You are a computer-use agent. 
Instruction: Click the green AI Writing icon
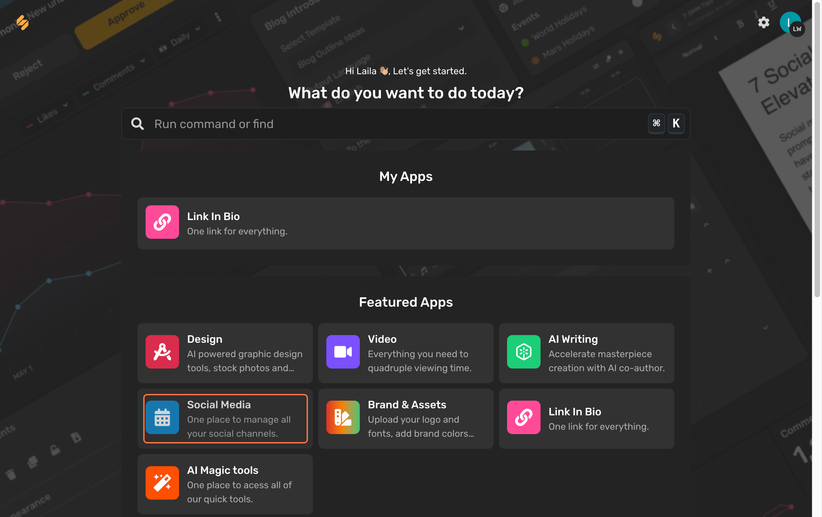tap(523, 351)
